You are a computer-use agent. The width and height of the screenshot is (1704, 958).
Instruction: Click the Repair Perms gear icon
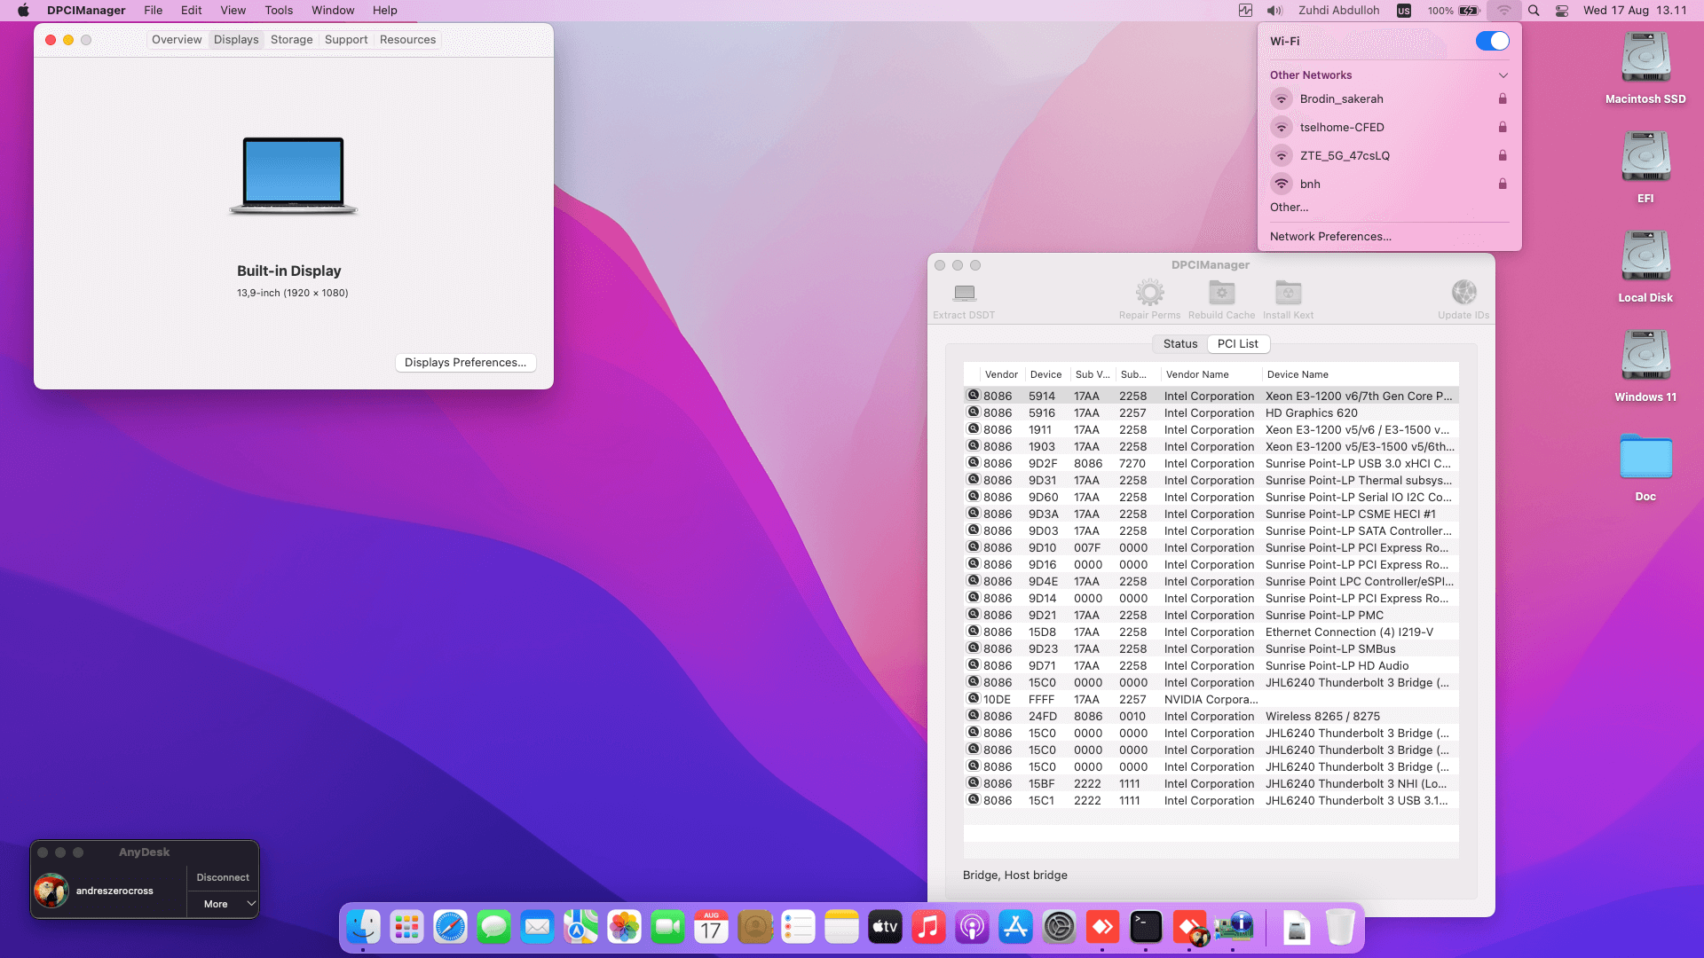coord(1149,293)
